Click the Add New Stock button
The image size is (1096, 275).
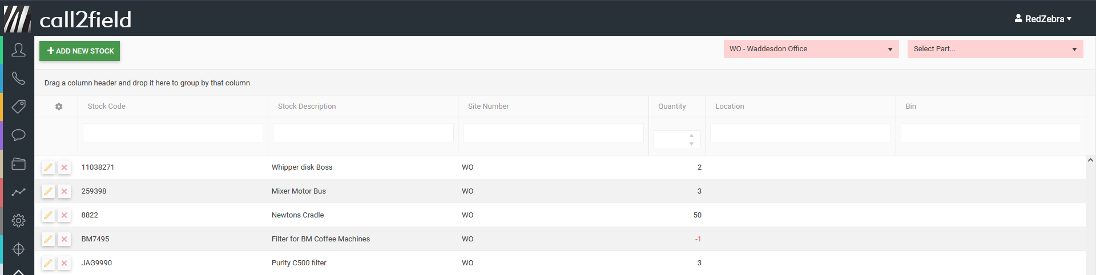[80, 51]
